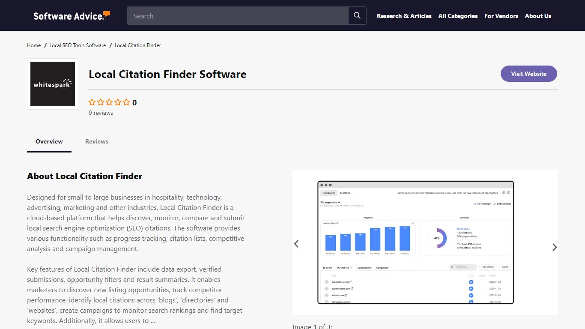Click the Software Advice logo
585x329 pixels.
(x=72, y=16)
